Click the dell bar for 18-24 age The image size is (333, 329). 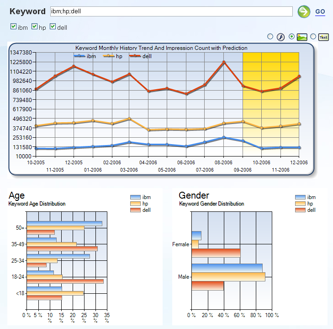(65, 281)
